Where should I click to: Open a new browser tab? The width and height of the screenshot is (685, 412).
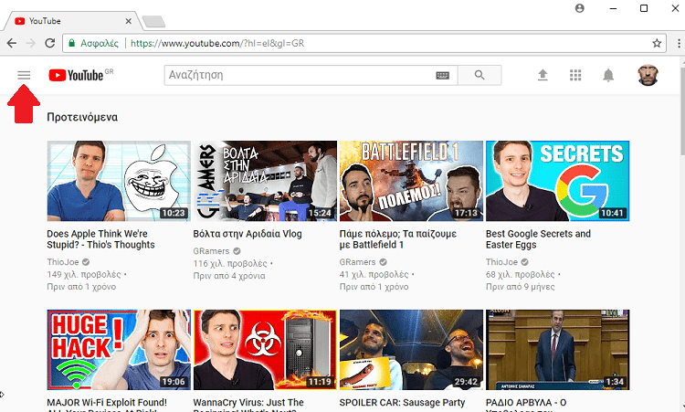[153, 21]
